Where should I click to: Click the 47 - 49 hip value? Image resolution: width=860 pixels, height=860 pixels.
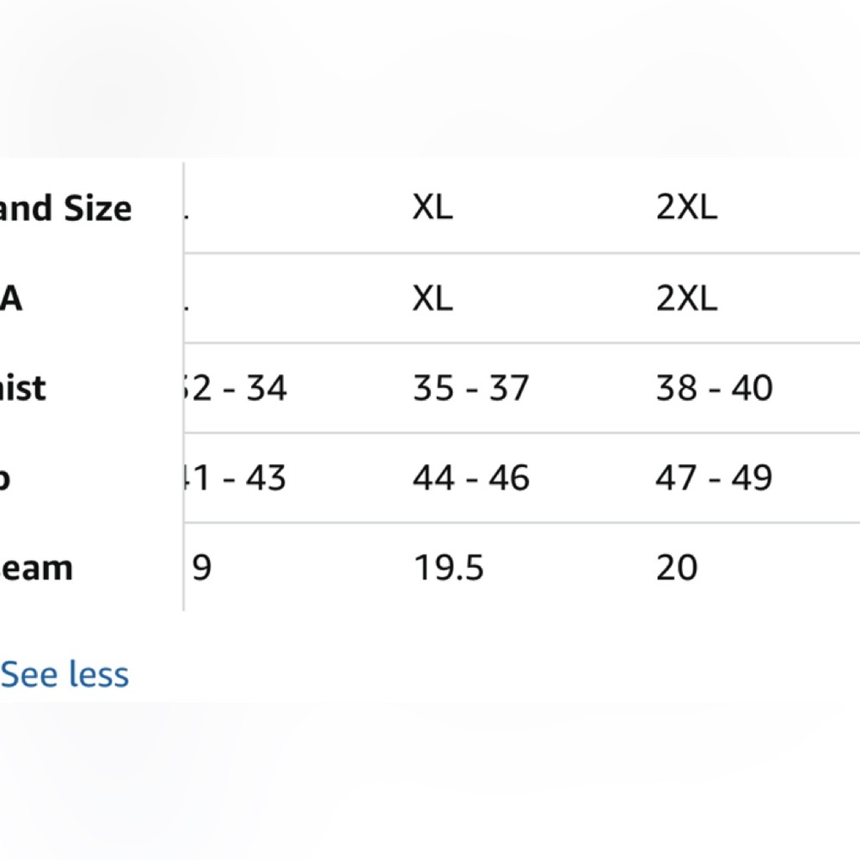click(714, 477)
